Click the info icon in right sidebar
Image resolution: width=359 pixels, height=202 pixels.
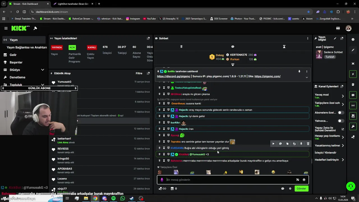click(x=353, y=40)
